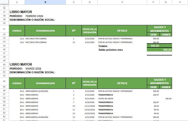Select column H header

click(x=180, y=2)
